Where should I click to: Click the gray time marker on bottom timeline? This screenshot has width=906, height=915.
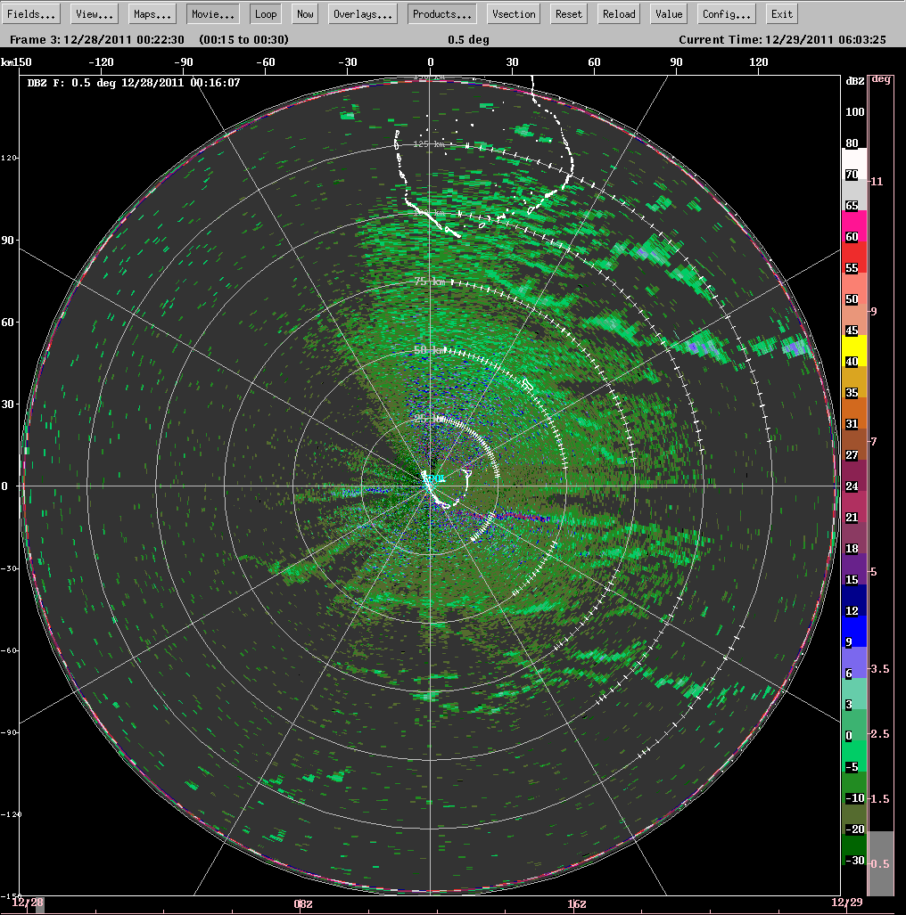pos(40,905)
